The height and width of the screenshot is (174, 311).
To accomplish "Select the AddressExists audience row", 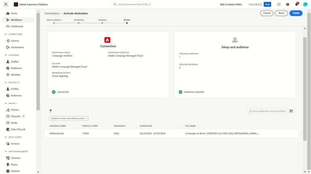I will pos(171,133).
